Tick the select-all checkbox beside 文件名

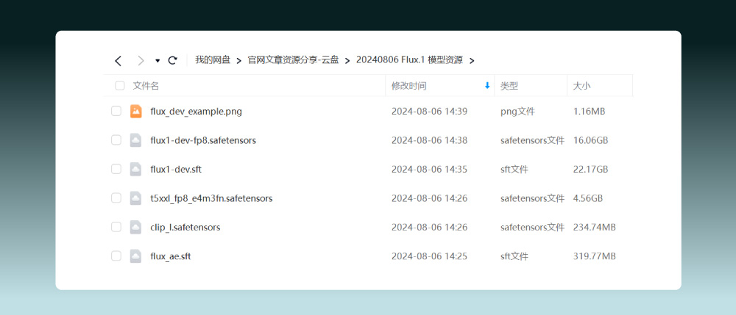coord(120,86)
